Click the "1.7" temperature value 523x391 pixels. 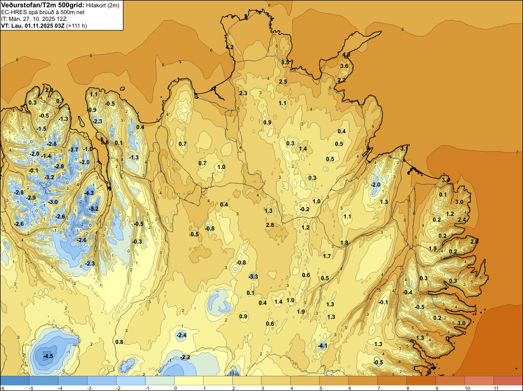[x=327, y=256]
